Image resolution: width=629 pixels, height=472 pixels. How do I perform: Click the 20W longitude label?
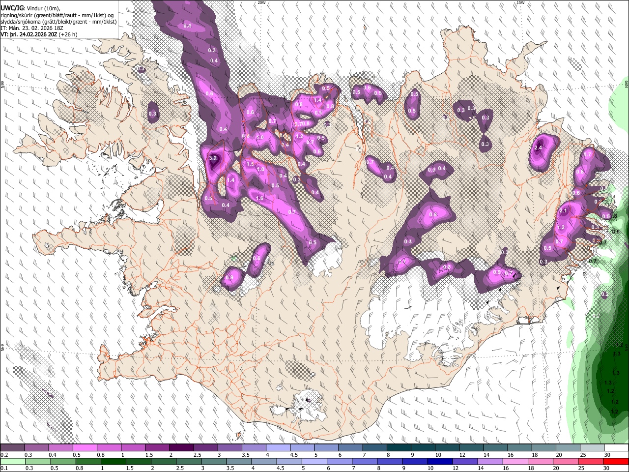262,2
